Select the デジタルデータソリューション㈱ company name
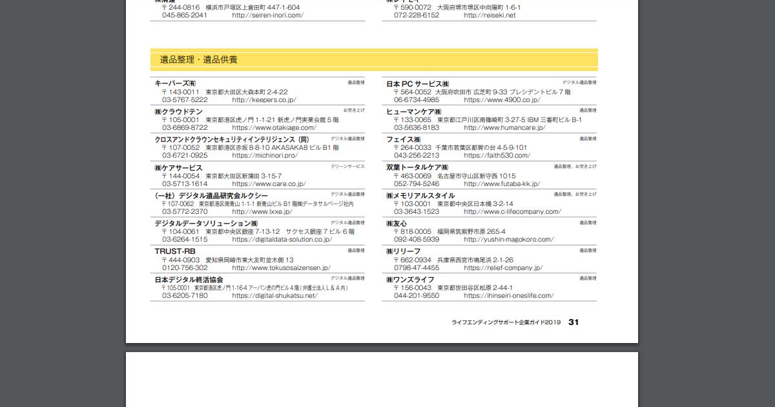 [x=206, y=224]
